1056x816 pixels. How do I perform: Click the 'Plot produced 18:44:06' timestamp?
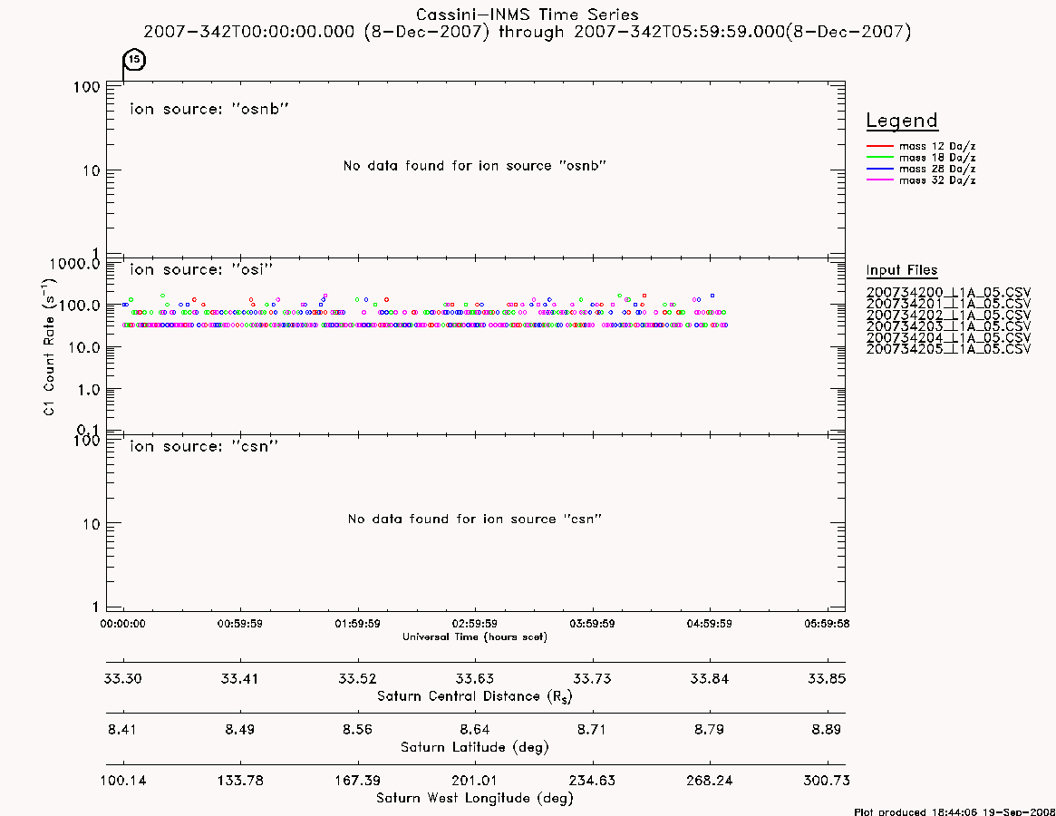tap(954, 811)
